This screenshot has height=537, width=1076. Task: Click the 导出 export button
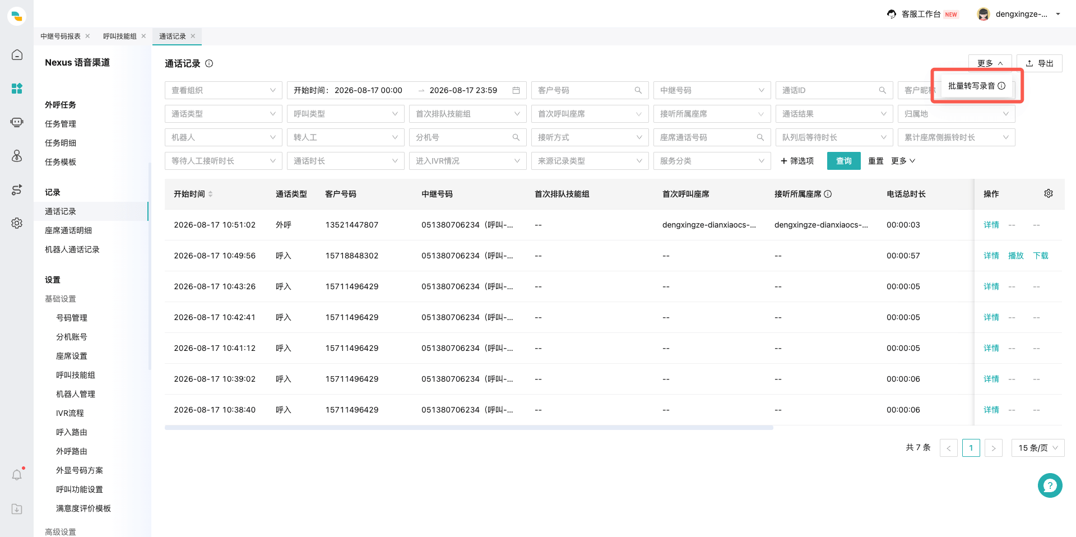(x=1040, y=63)
